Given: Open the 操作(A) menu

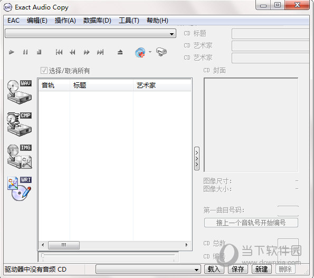Looking at the screenshot, I should (x=65, y=21).
